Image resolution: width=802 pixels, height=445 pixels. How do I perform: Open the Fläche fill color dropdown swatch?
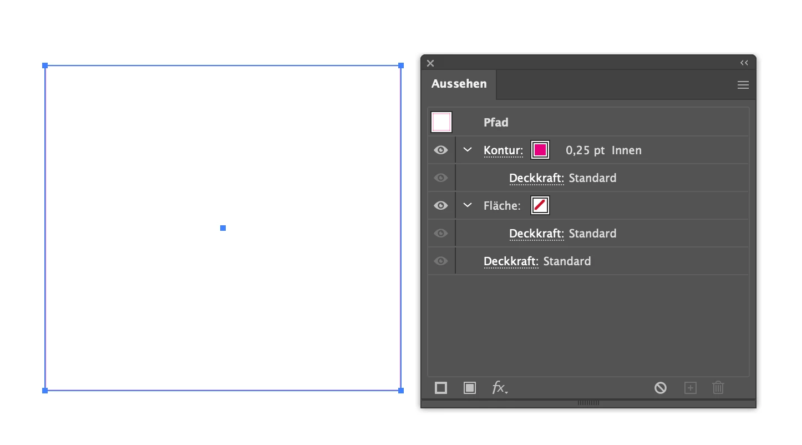point(540,205)
